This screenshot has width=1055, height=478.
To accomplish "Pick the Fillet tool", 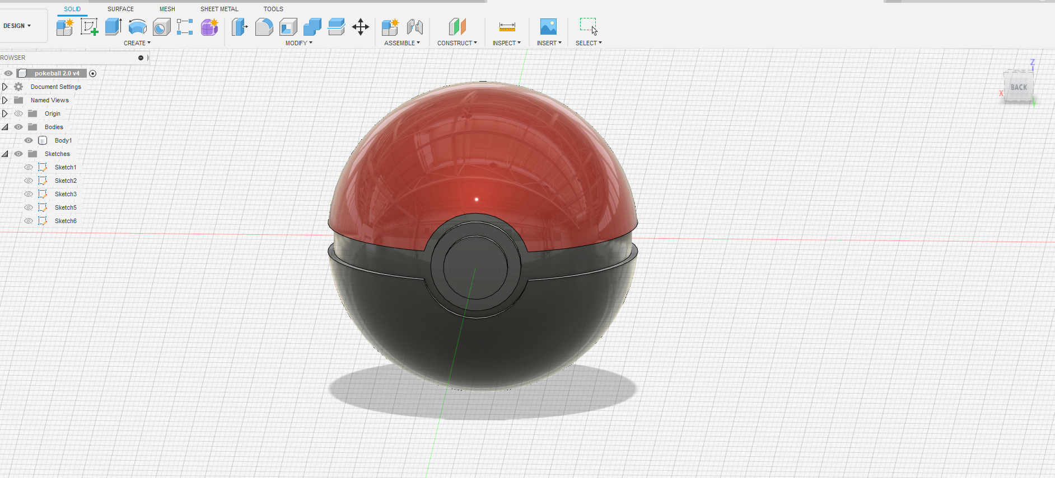I will [x=264, y=27].
